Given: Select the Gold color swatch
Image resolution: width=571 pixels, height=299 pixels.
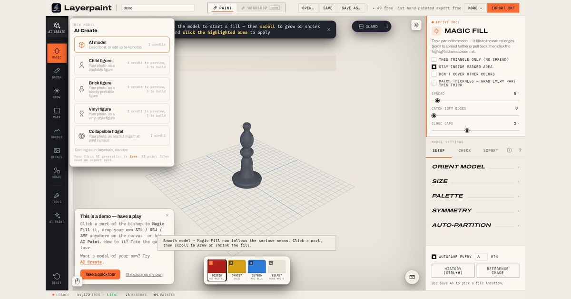Looking at the screenshot, I should coord(237,270).
